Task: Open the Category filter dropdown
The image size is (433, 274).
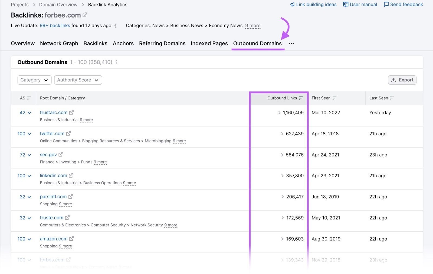Action: coord(34,80)
